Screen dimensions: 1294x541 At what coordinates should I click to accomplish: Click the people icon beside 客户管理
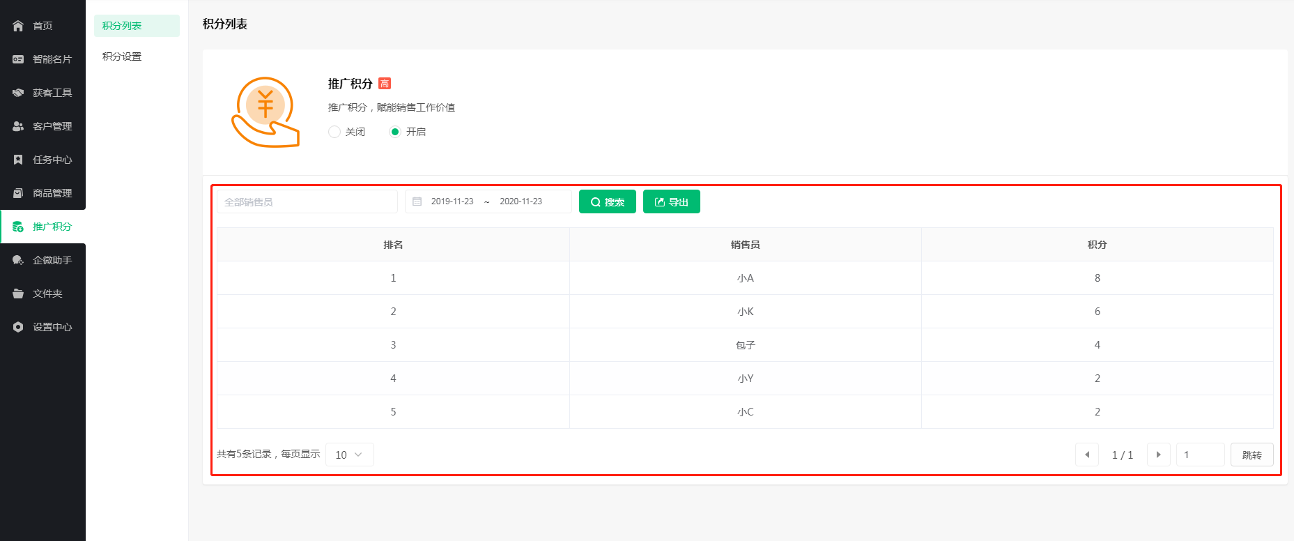[x=18, y=126]
